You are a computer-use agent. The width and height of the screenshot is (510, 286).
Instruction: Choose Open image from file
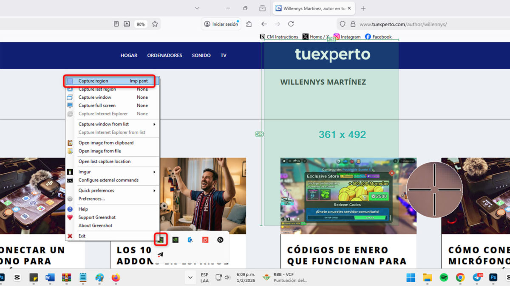click(x=112, y=151)
